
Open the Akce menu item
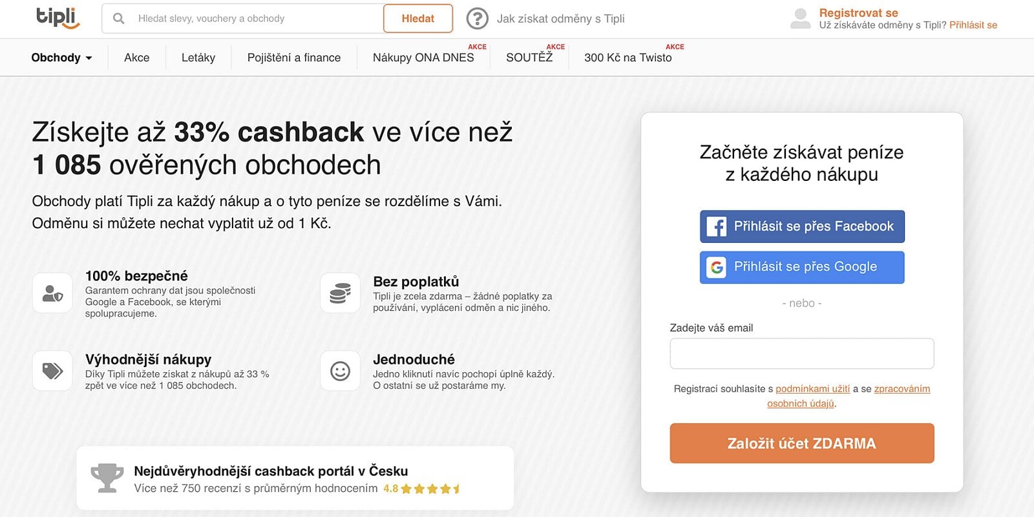136,58
